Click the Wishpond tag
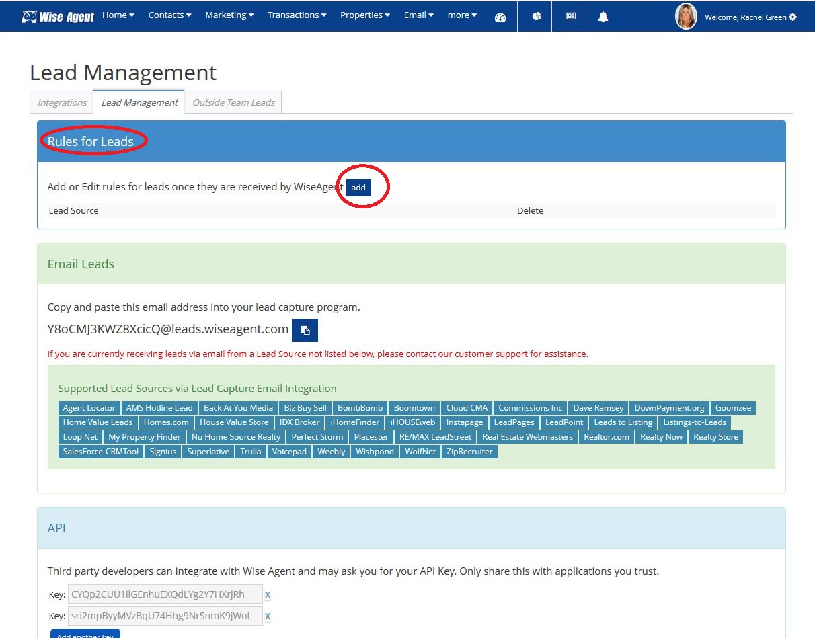The width and height of the screenshot is (815, 638). tap(375, 452)
